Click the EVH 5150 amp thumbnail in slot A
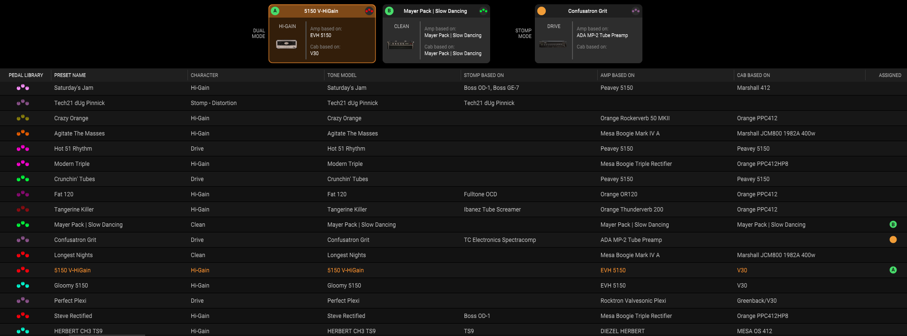Screen dimensions: 907x336 pos(286,45)
